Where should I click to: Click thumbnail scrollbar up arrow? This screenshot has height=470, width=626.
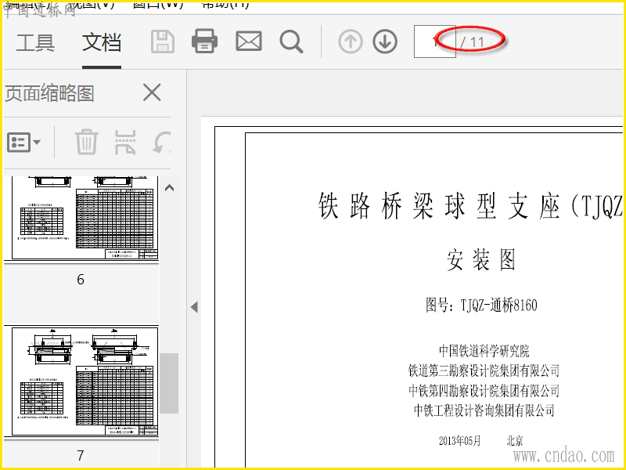(x=169, y=188)
